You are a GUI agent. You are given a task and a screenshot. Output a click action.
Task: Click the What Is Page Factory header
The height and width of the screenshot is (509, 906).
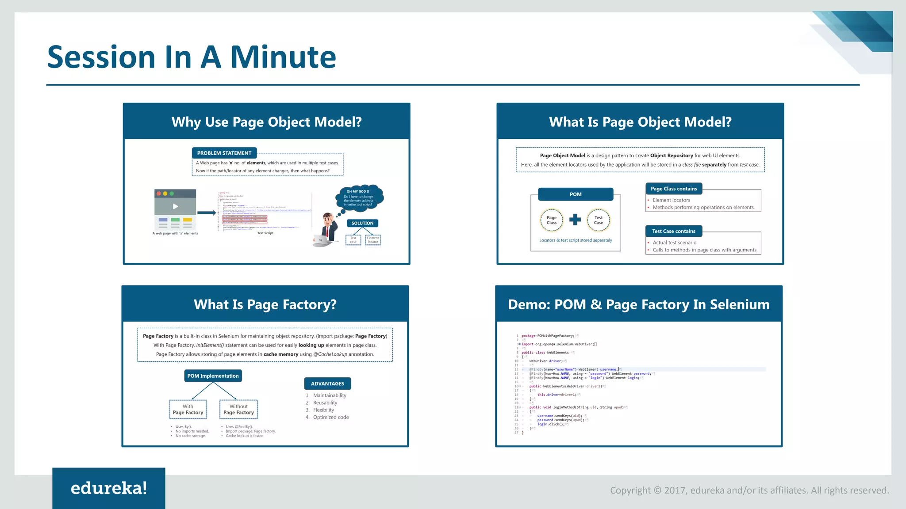pyautogui.click(x=265, y=304)
